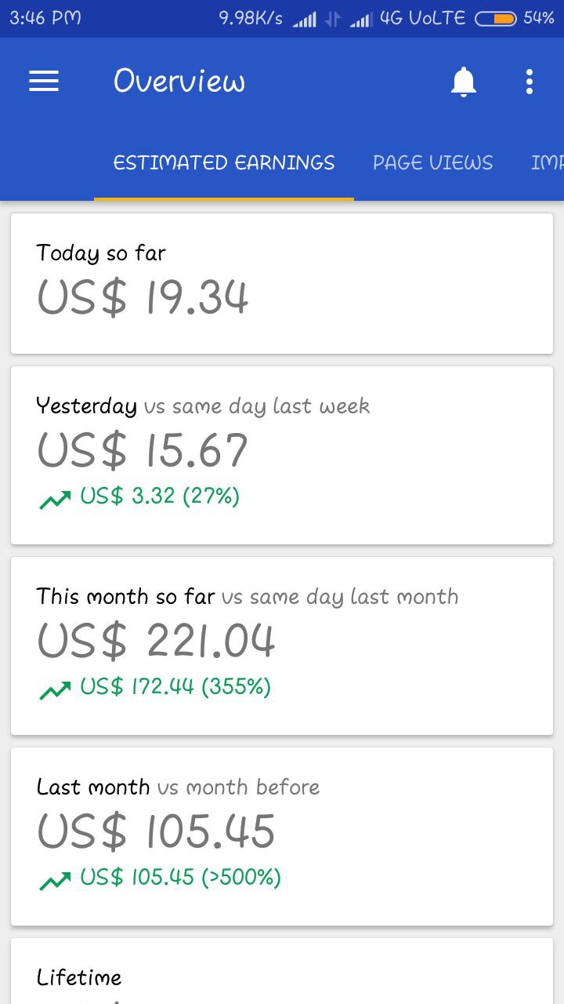Open the Last month earnings card

pyautogui.click(x=282, y=836)
